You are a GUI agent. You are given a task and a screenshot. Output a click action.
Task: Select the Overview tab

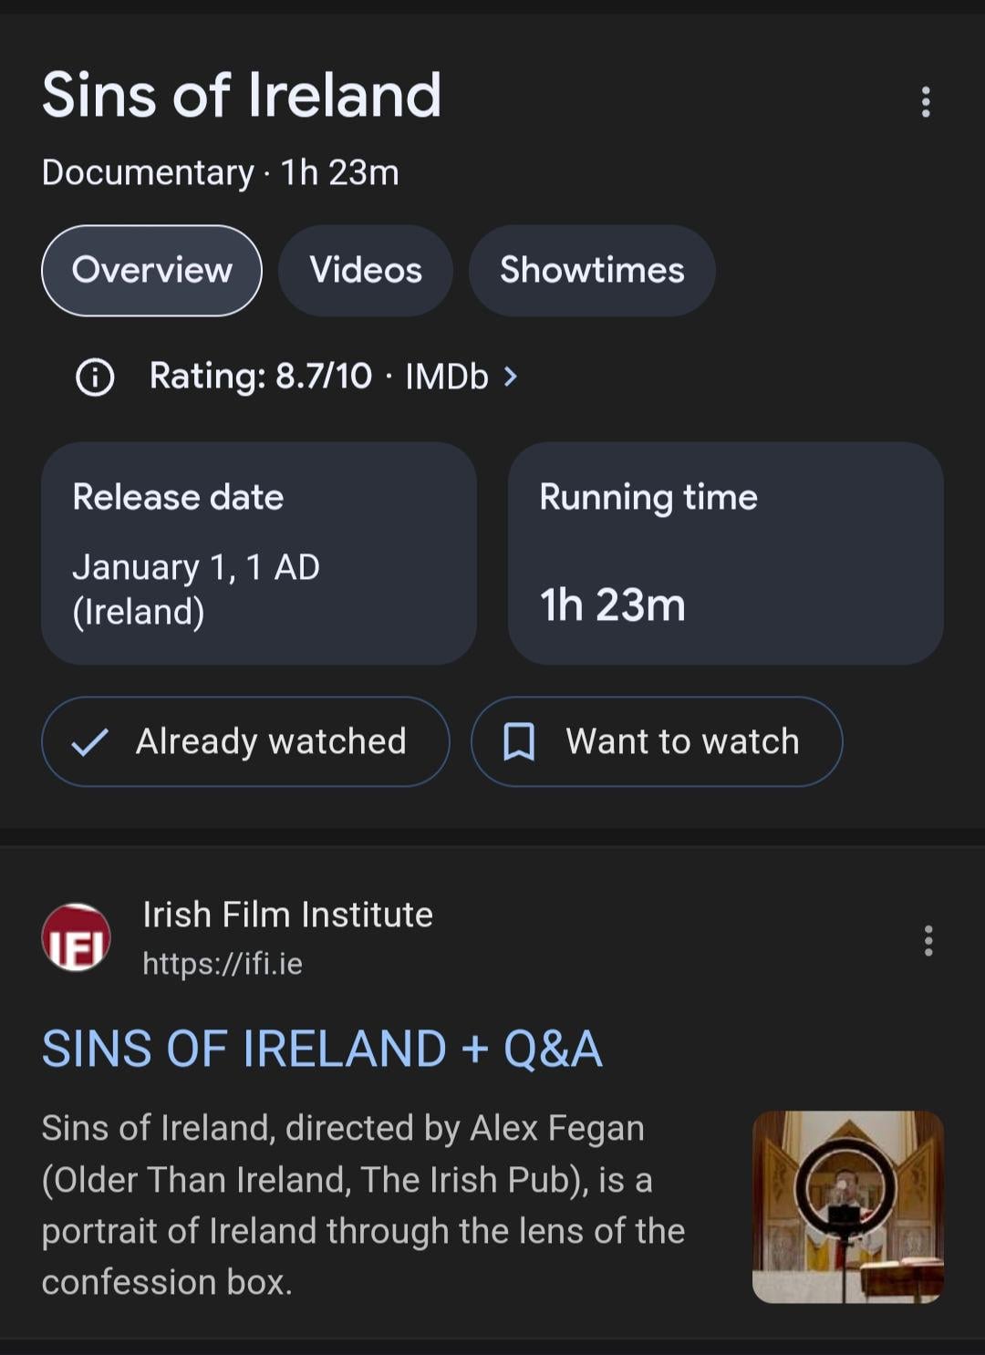coord(151,270)
